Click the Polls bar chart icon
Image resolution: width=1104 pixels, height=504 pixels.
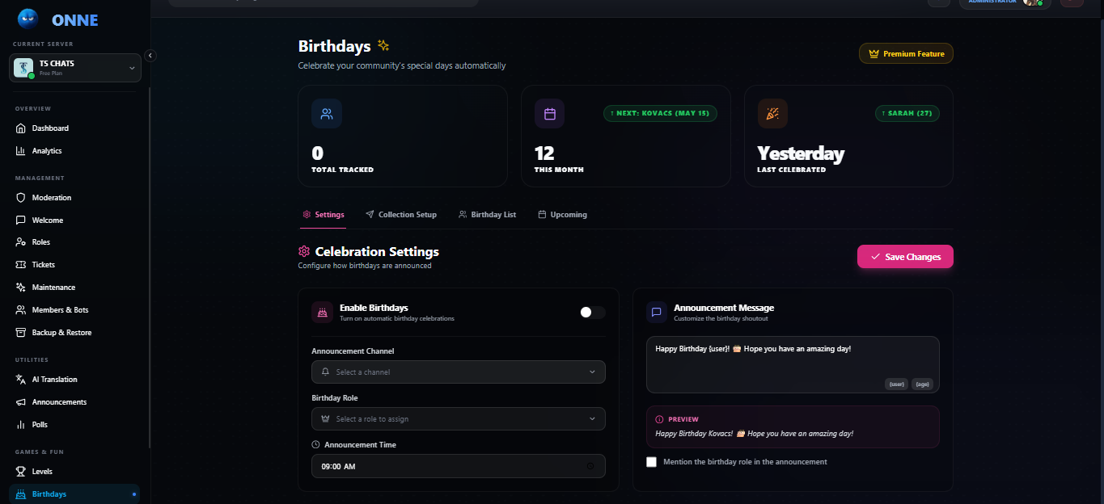coord(21,425)
